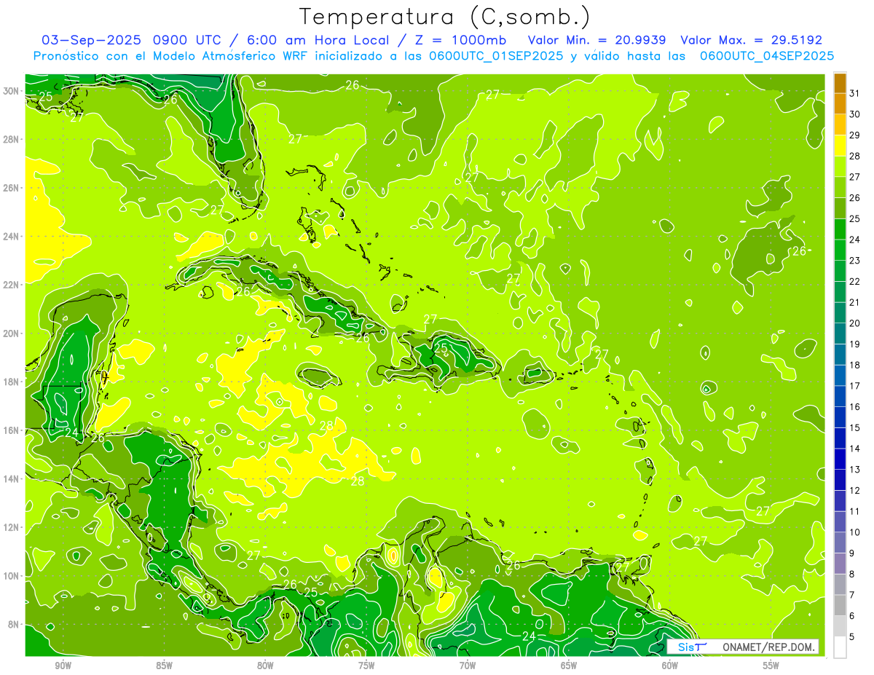Click the legend value 11
The height and width of the screenshot is (675, 874).
(854, 511)
